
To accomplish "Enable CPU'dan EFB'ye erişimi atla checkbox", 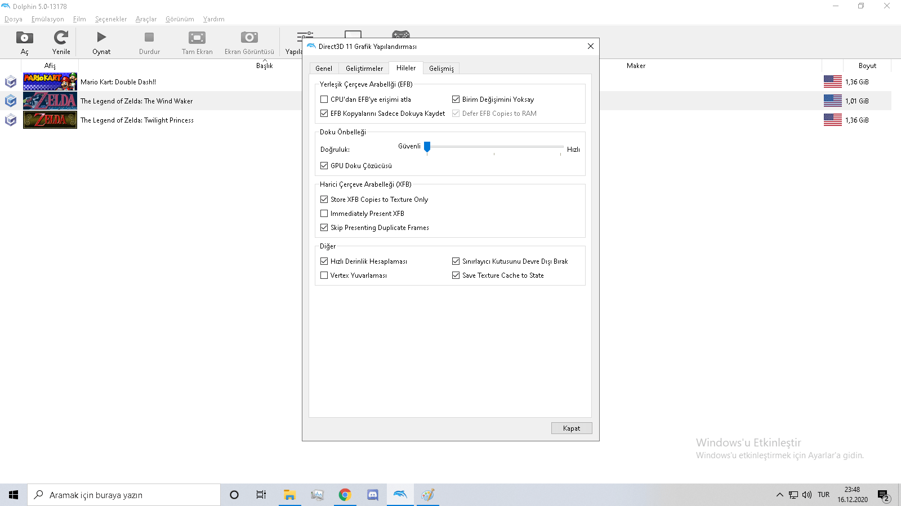I will 324,100.
